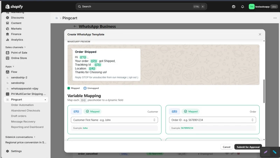280x158 pixels.
Task: Open Draft orders page
Action: [19, 116]
